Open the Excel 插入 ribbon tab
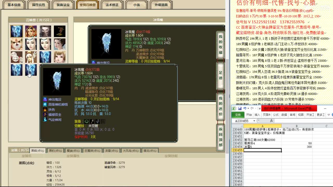Image resolution: width=333 pixels, height=187 pixels. click(257, 115)
